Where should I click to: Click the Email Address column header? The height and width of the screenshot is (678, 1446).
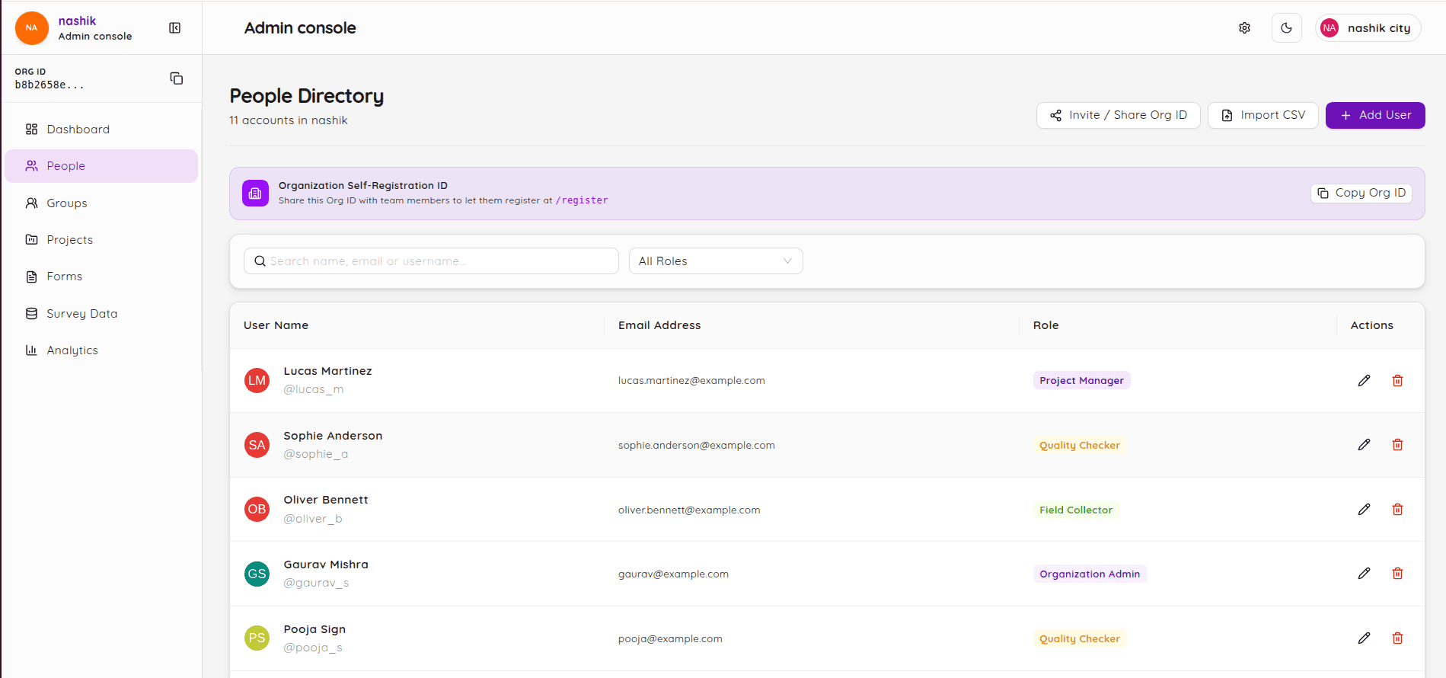659,325
